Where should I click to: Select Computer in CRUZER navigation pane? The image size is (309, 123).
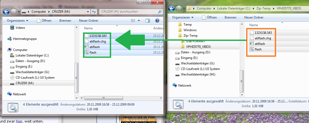click(17, 50)
